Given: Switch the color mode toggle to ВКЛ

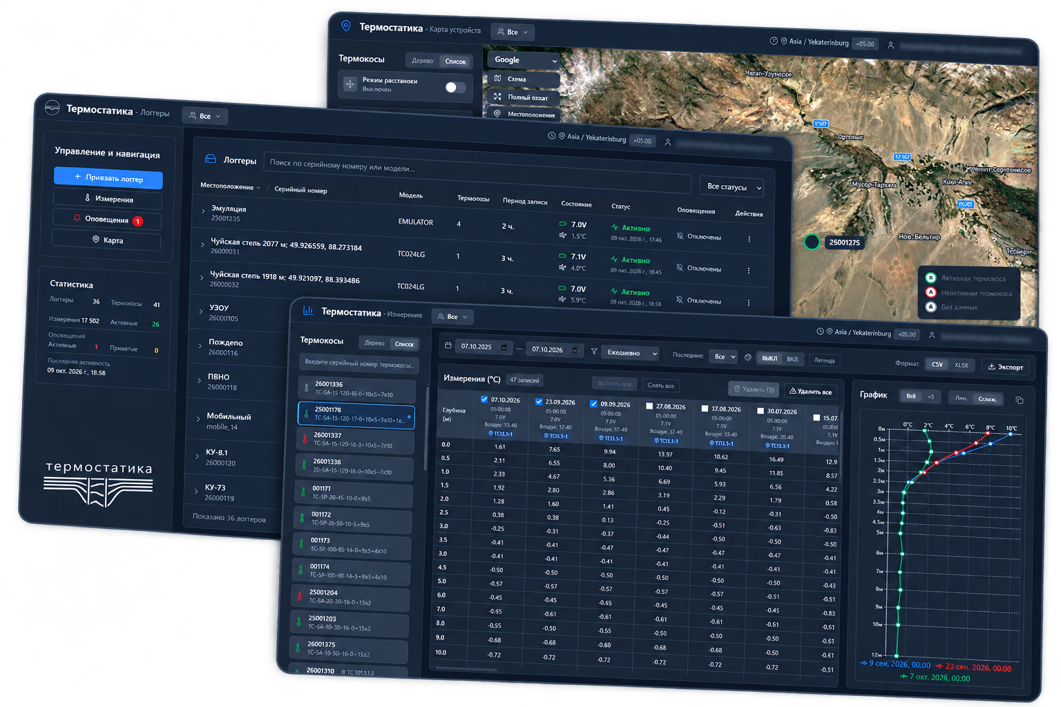Looking at the screenshot, I should 792,359.
